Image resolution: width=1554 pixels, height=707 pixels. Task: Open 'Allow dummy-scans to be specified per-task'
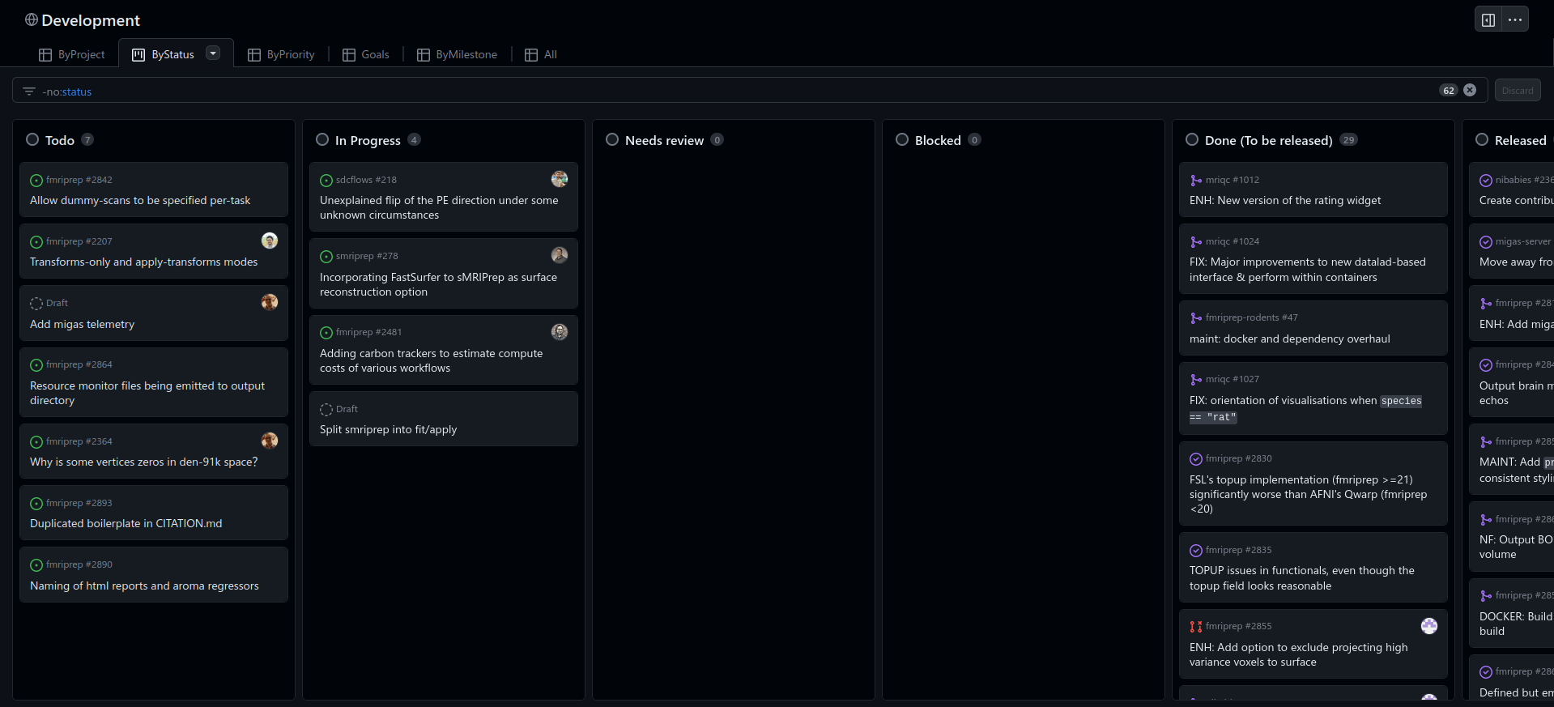[x=140, y=200]
